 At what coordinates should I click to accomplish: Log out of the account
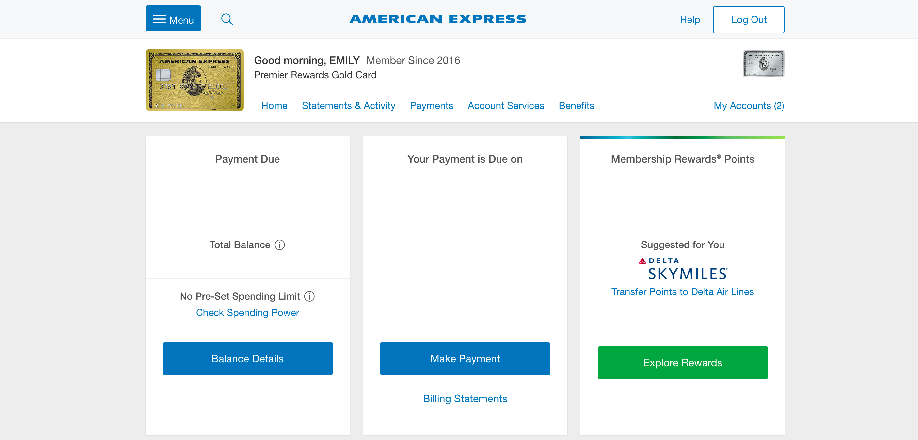click(x=748, y=20)
